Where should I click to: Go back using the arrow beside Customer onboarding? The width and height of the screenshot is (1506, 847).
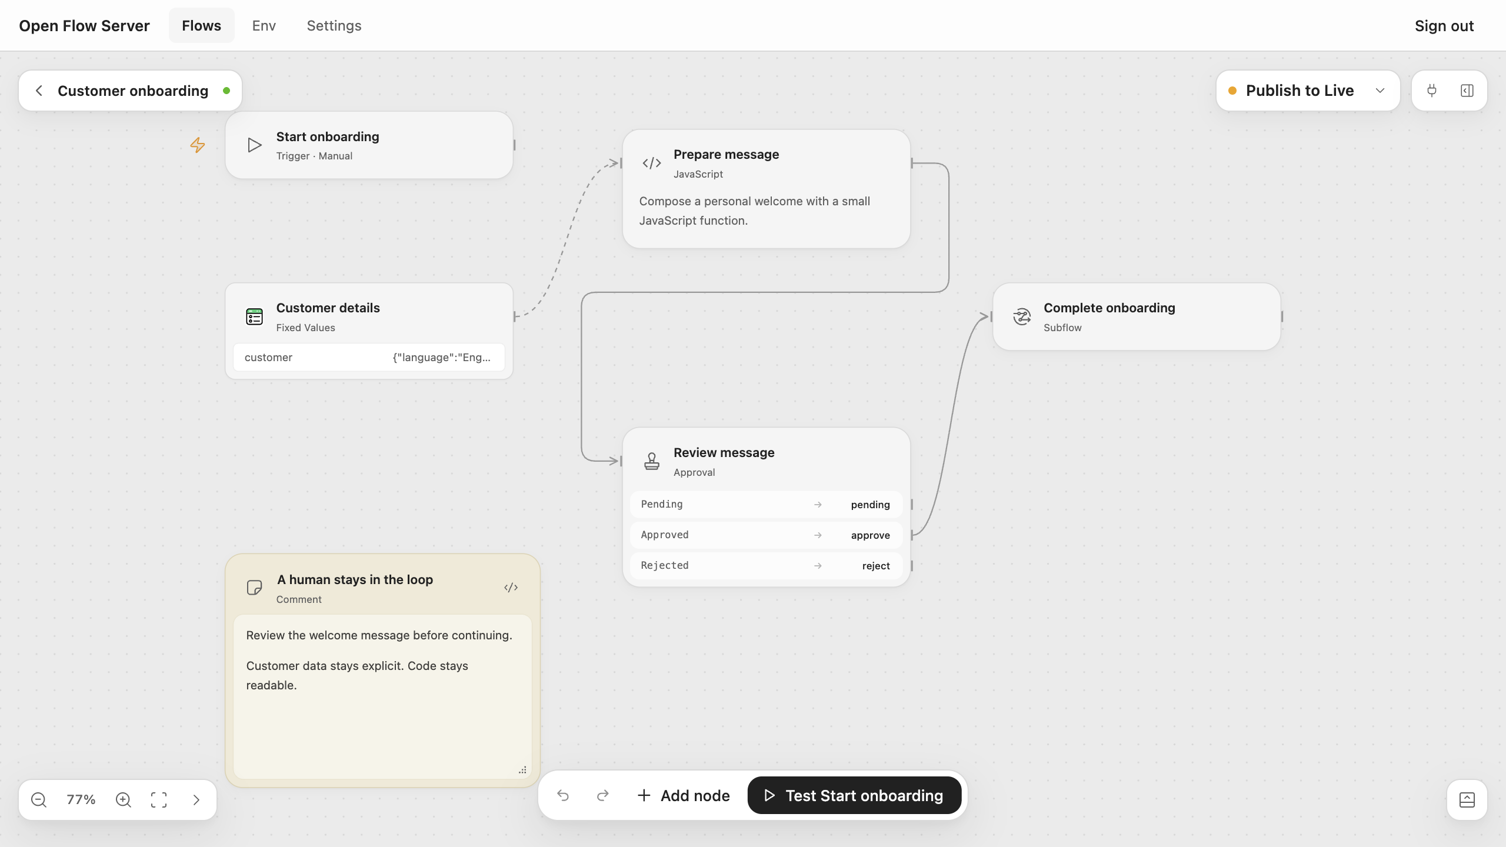coord(39,91)
